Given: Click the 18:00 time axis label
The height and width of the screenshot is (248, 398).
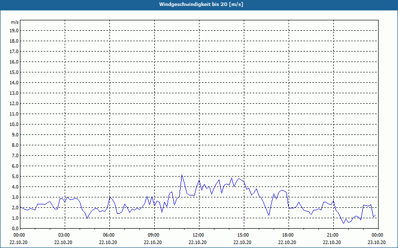Looking at the screenshot, I should [289, 235].
